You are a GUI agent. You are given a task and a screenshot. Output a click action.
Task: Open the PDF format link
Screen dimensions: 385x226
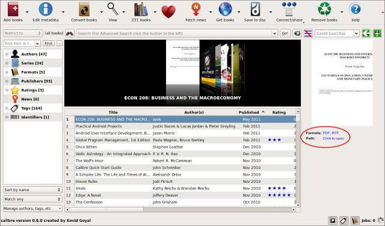326,133
